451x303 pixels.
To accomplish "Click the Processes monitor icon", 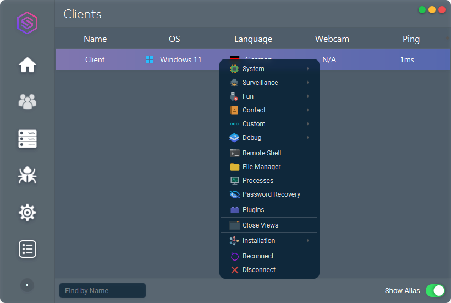I will pyautogui.click(x=234, y=181).
